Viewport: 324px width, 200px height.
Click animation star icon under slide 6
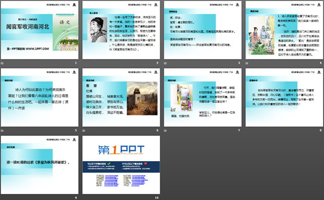pyautogui.click(x=84, y=131)
